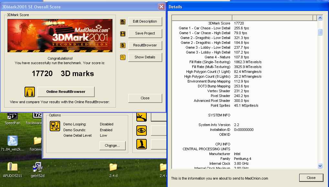
Task: Select 'Point Sprites' row
Action: coord(244,105)
